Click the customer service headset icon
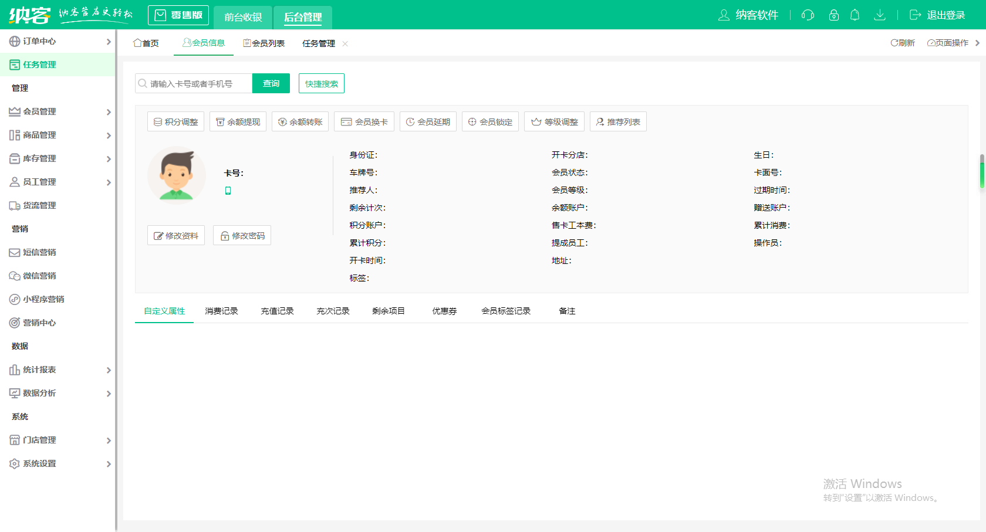This screenshot has height=532, width=986. click(807, 15)
